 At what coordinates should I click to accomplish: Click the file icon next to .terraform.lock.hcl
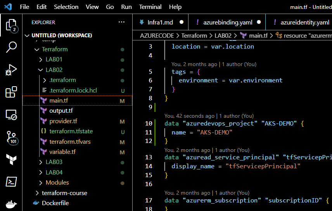pos(44,90)
